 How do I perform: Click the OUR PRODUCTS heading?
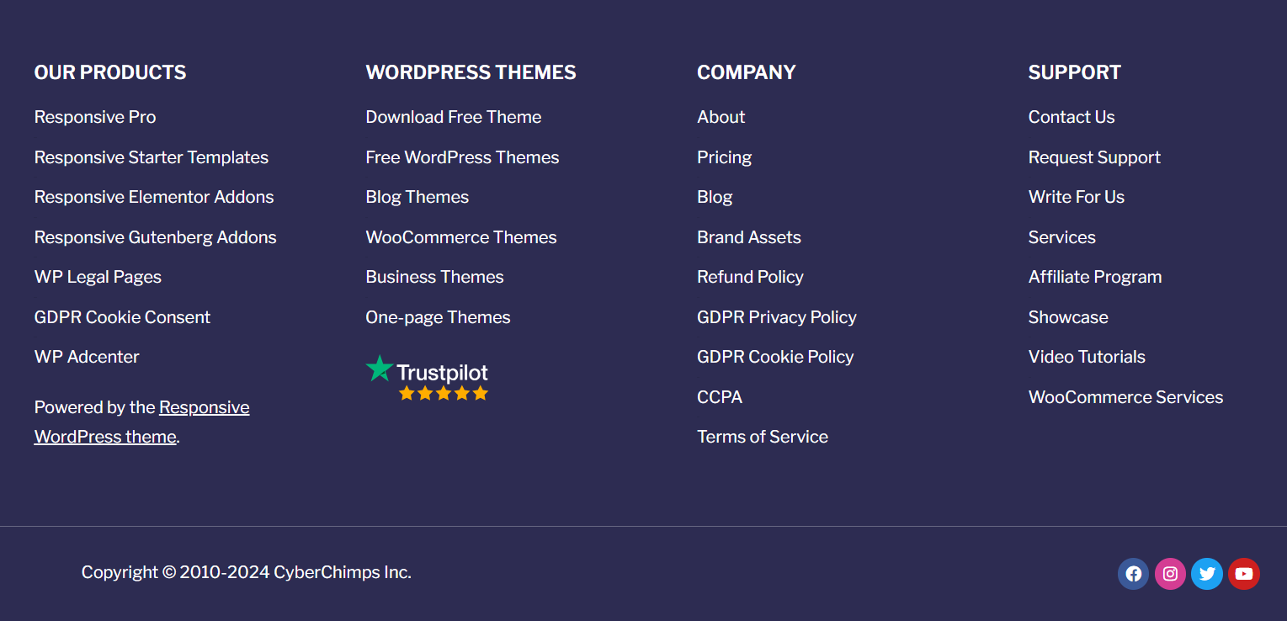(x=110, y=72)
